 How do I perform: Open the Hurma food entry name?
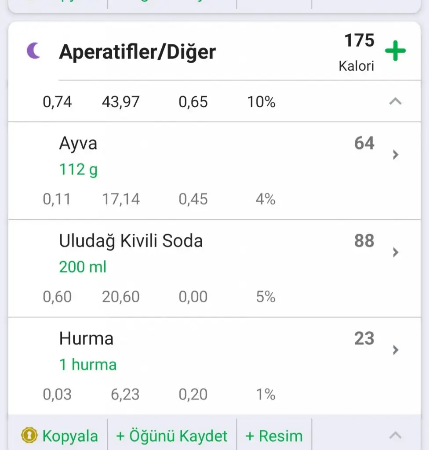point(86,338)
